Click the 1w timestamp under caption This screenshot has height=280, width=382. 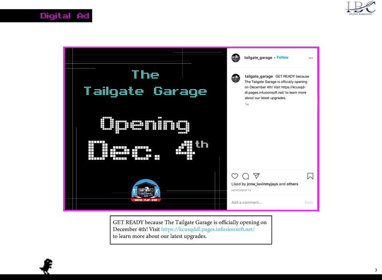click(x=247, y=104)
